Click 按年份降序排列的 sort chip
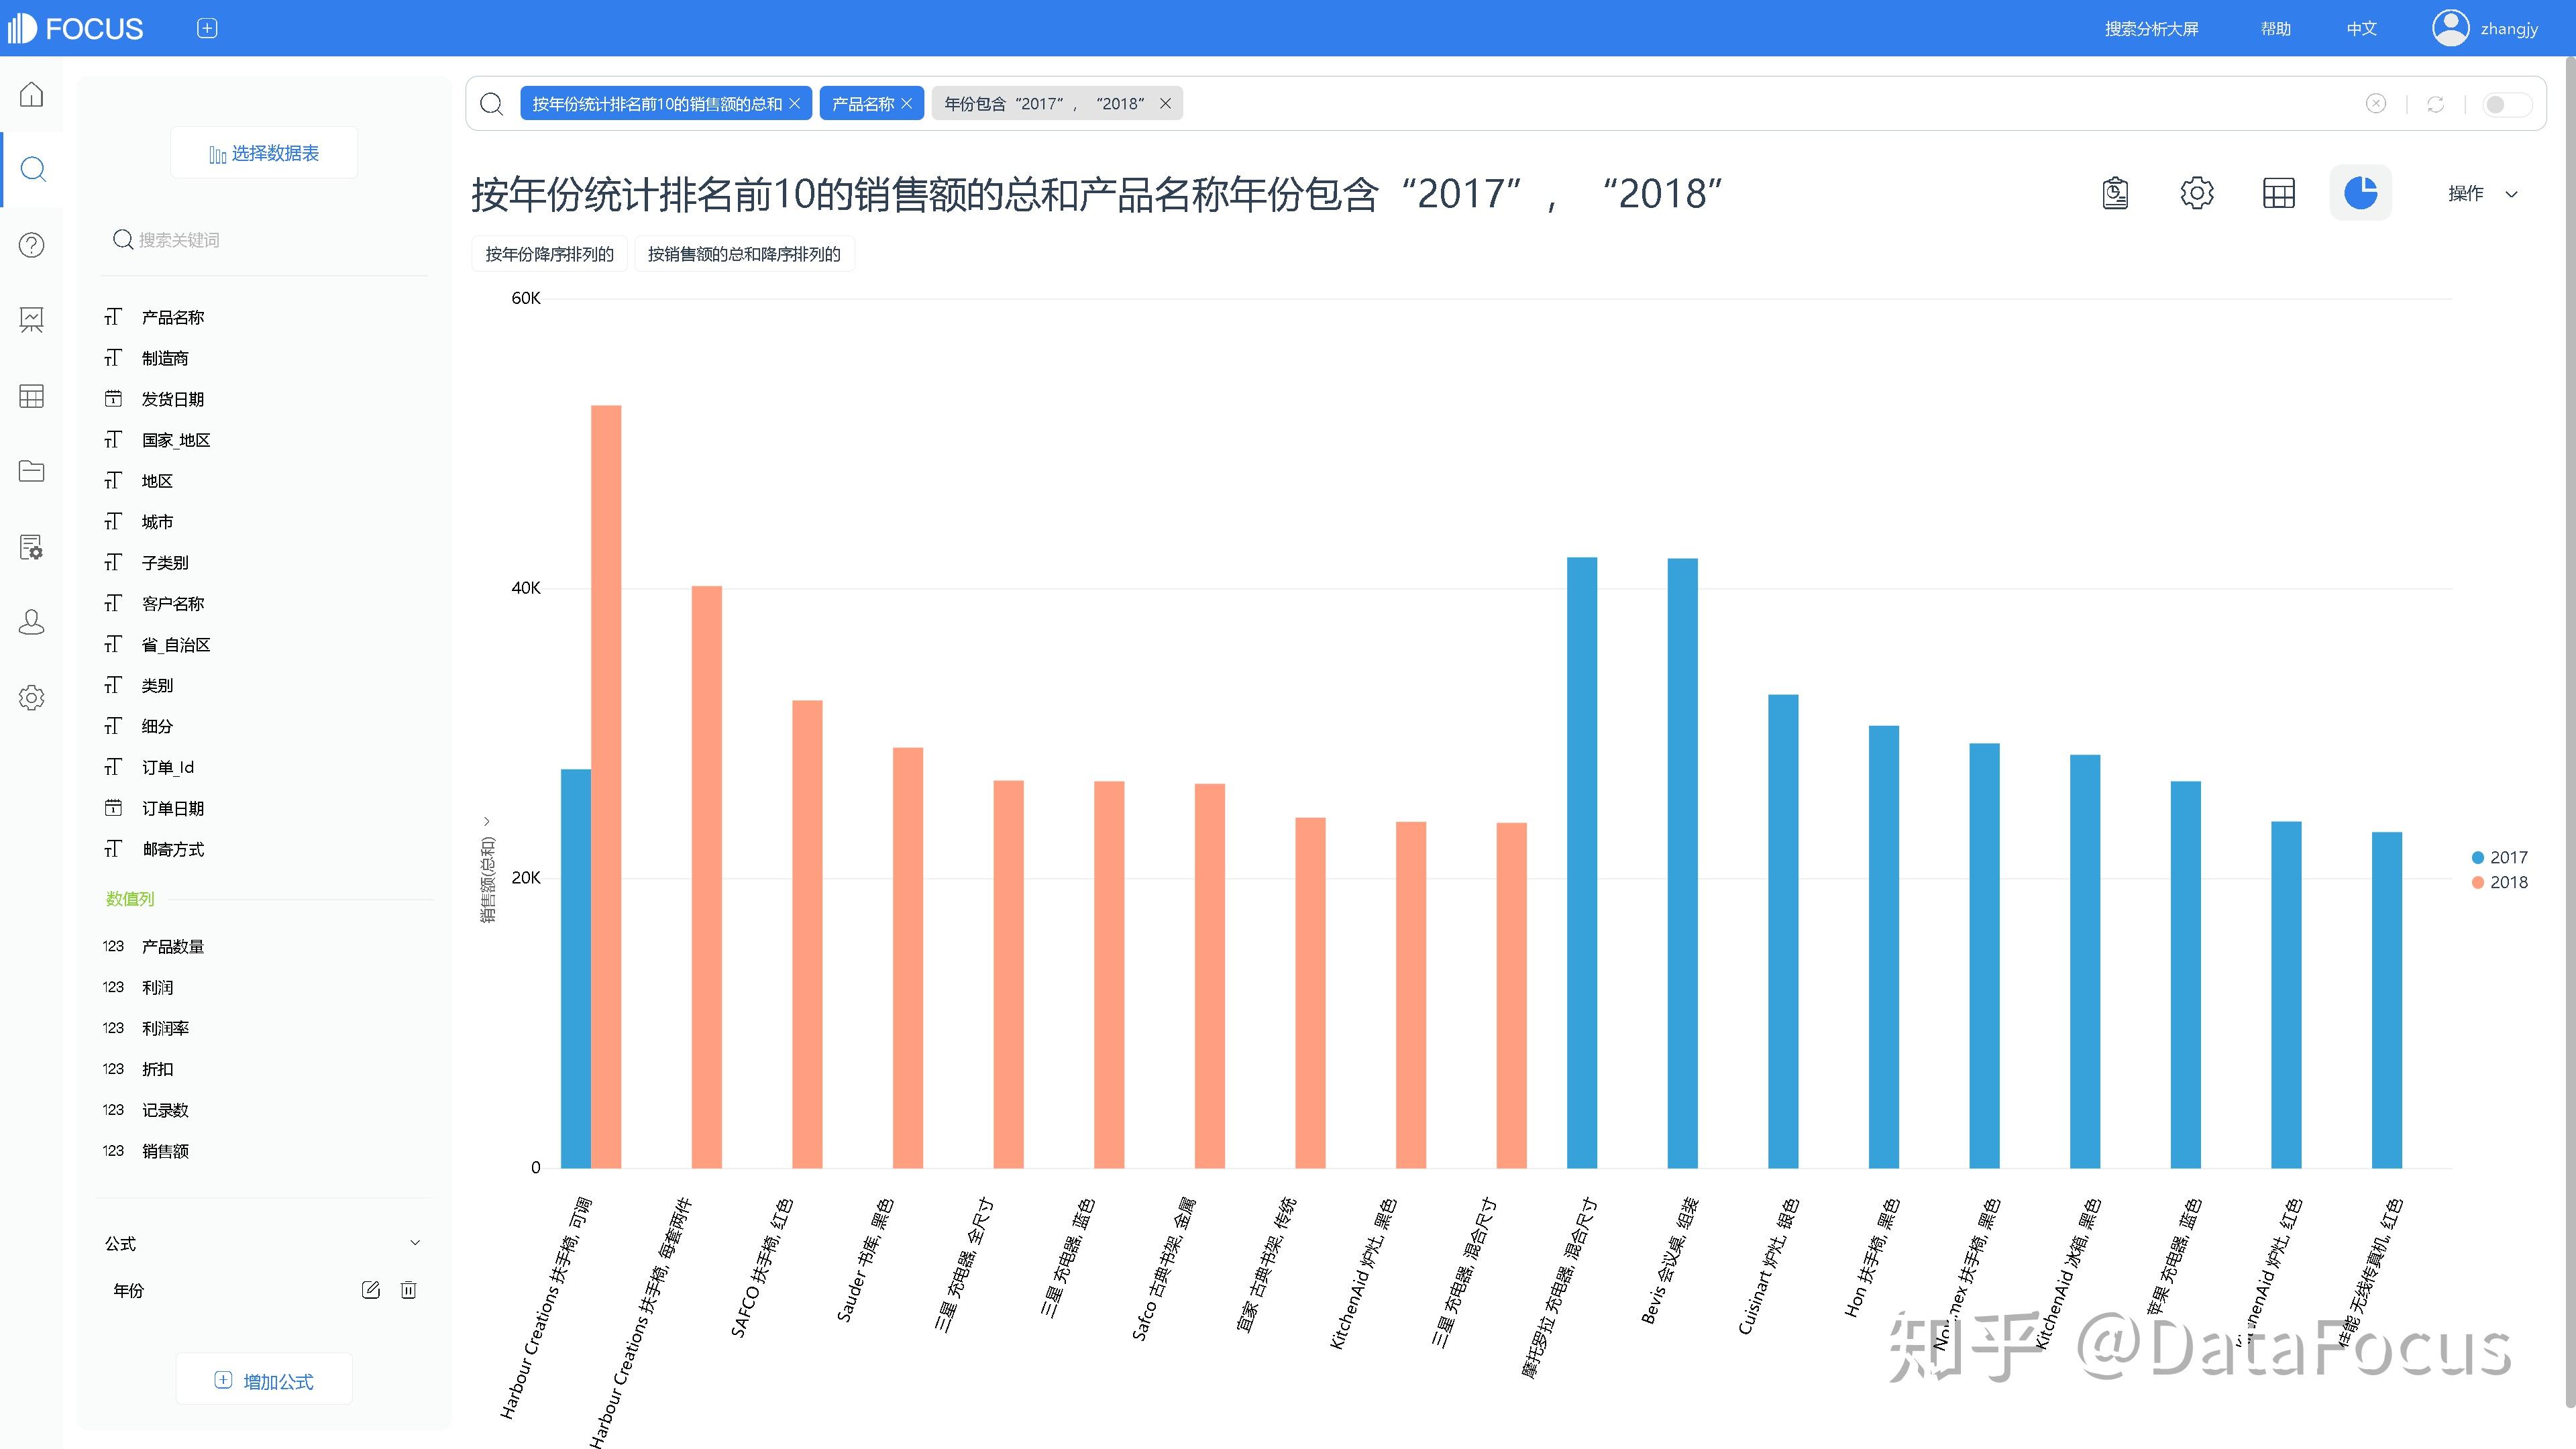 pos(549,254)
